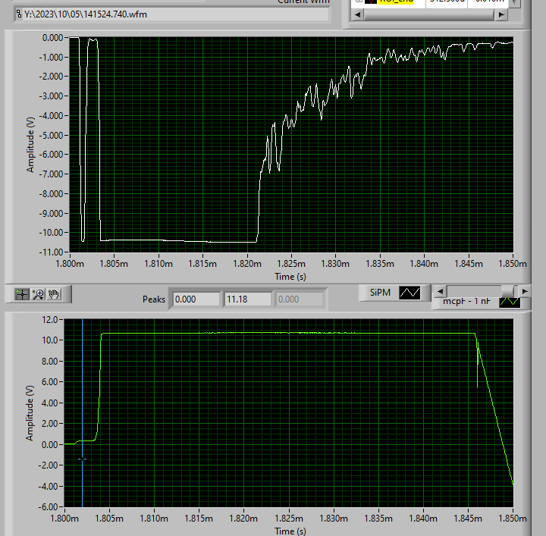The image size is (546, 536).
Task: Click the Peaks label
Action: [x=153, y=299]
